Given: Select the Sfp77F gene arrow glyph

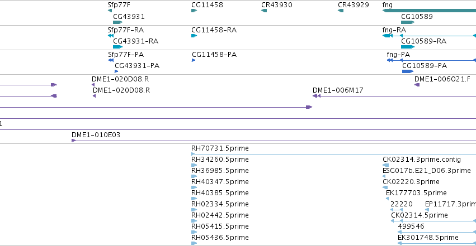Looking at the screenshot, I should (x=110, y=11).
